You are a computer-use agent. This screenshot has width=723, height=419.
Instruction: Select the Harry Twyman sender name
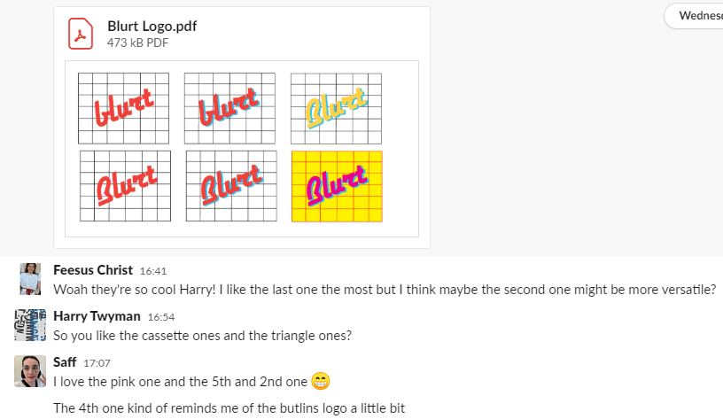pos(97,315)
